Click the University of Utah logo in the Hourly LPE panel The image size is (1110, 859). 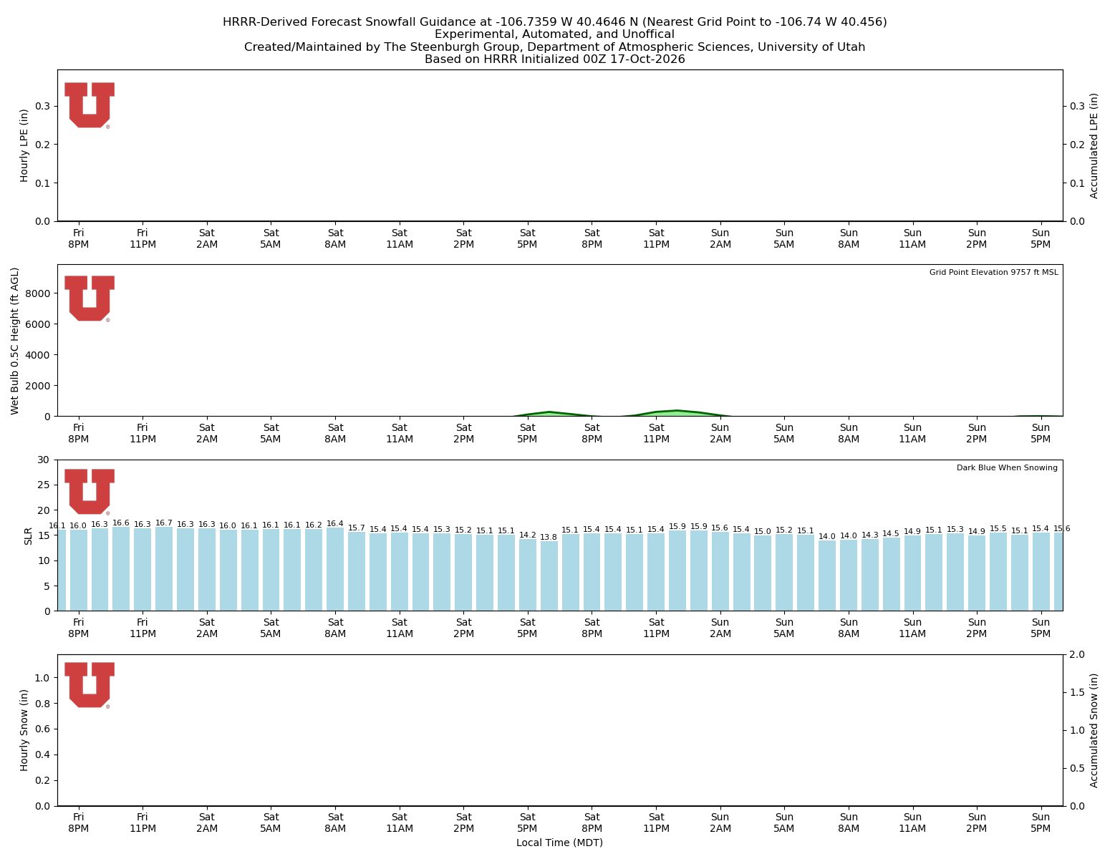[90, 105]
